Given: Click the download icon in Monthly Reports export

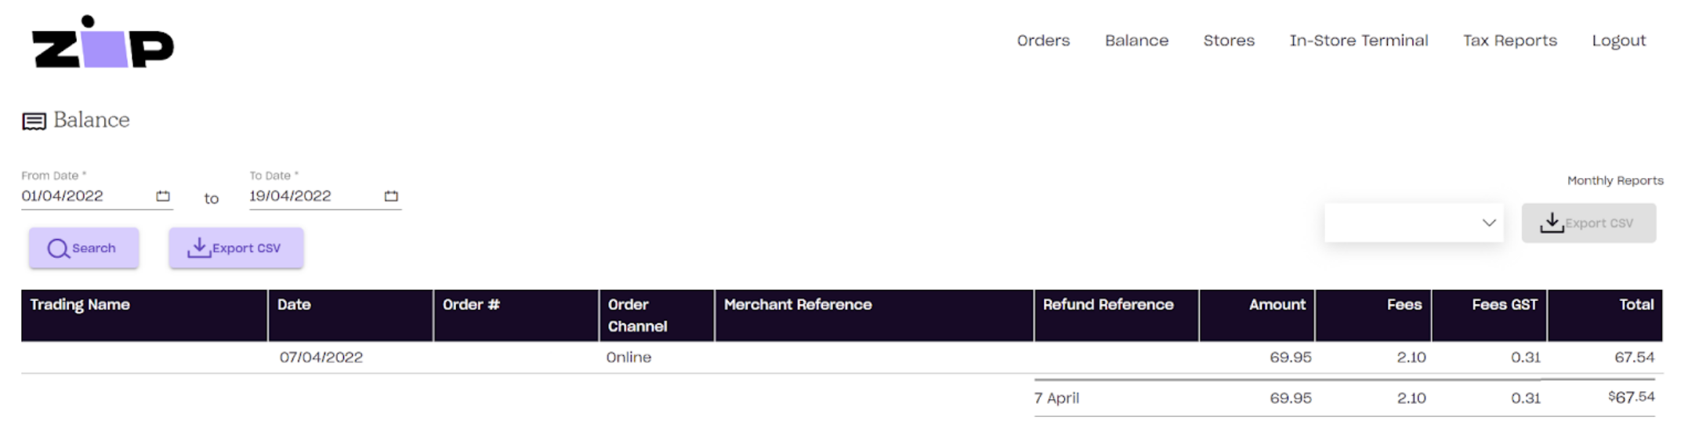Looking at the screenshot, I should (1552, 223).
